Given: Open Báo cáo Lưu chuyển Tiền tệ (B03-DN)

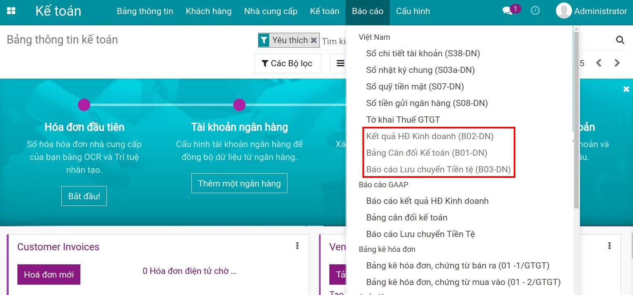Looking at the screenshot, I should pos(438,169).
